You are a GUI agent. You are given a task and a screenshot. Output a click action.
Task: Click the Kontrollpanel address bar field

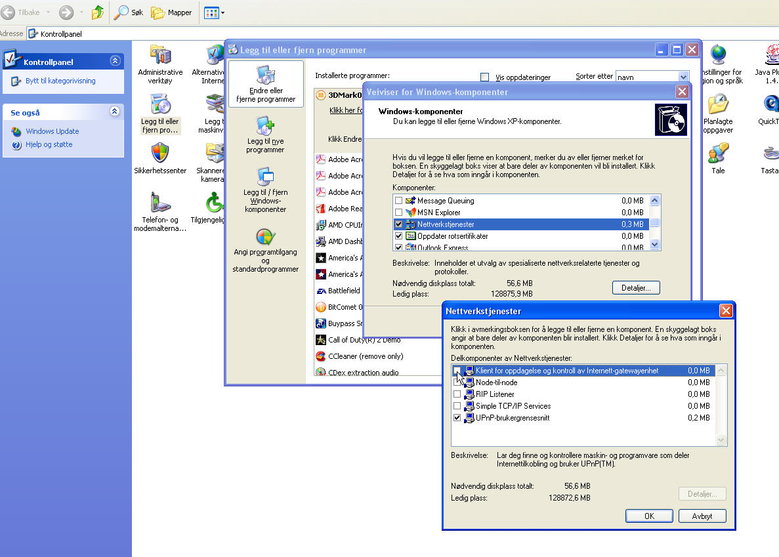click(x=402, y=33)
